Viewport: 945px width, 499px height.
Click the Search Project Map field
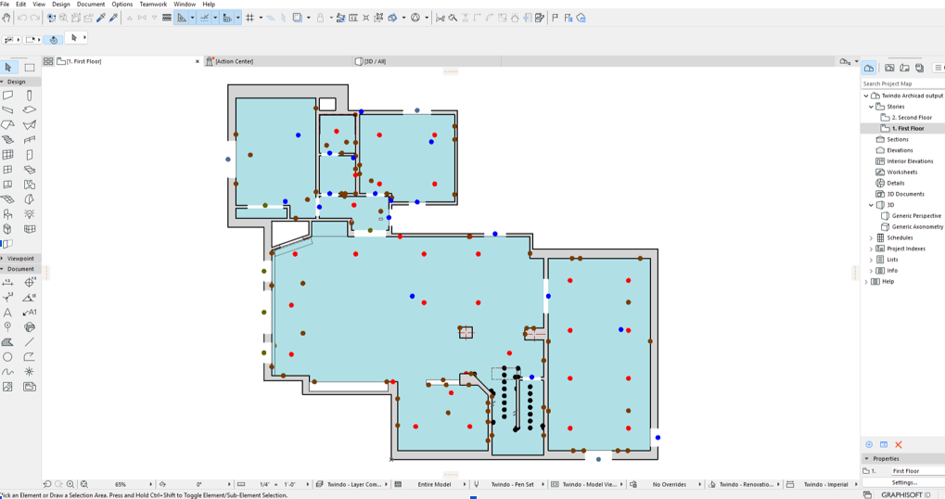point(902,83)
